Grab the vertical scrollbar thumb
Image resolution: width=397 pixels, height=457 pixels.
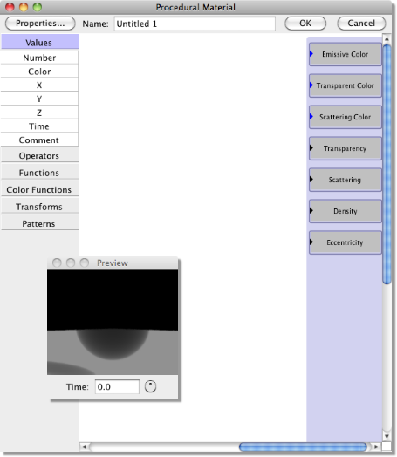tap(387, 164)
